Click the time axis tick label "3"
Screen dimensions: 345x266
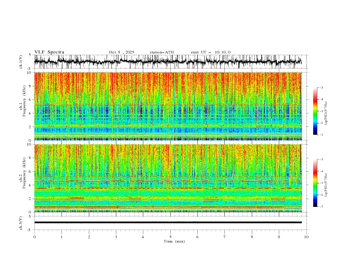point(116,237)
